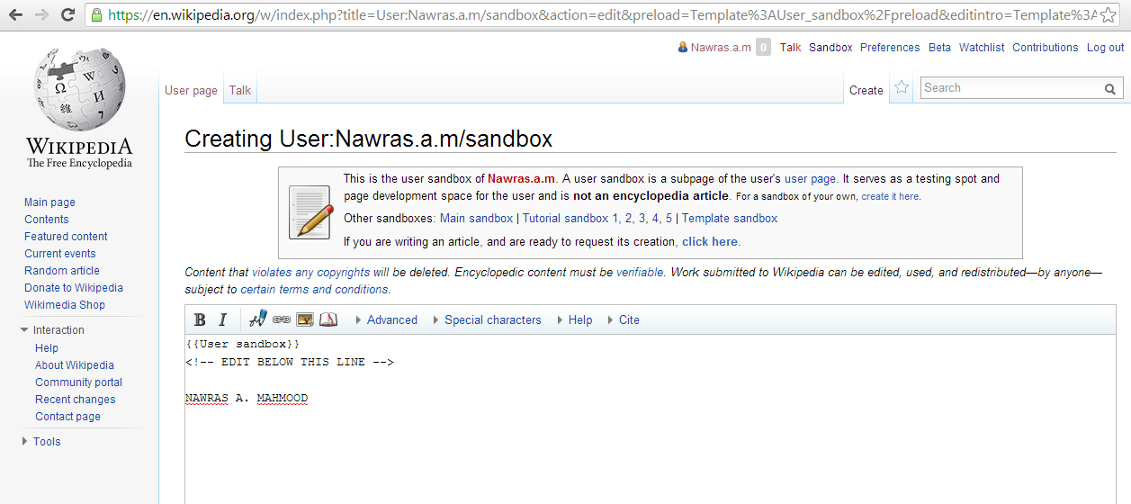Viewport: 1131px width, 504px height.
Task: View your Contributions
Action: pos(1045,48)
